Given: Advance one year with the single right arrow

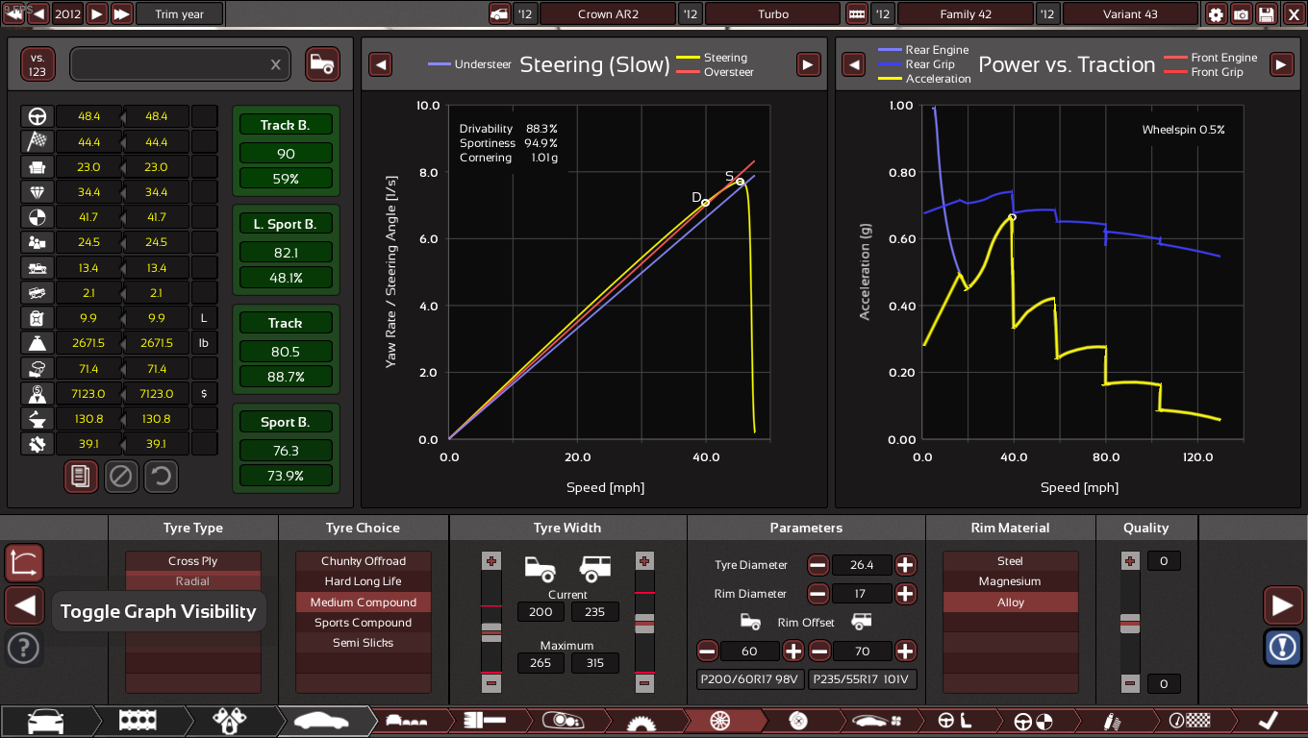Looking at the screenshot, I should point(97,14).
